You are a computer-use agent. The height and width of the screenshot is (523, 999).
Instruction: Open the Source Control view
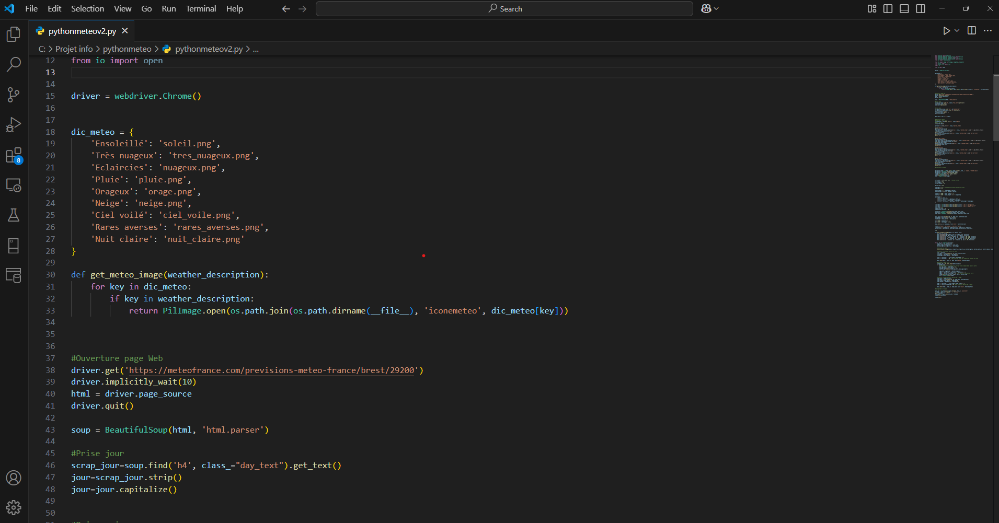14,95
